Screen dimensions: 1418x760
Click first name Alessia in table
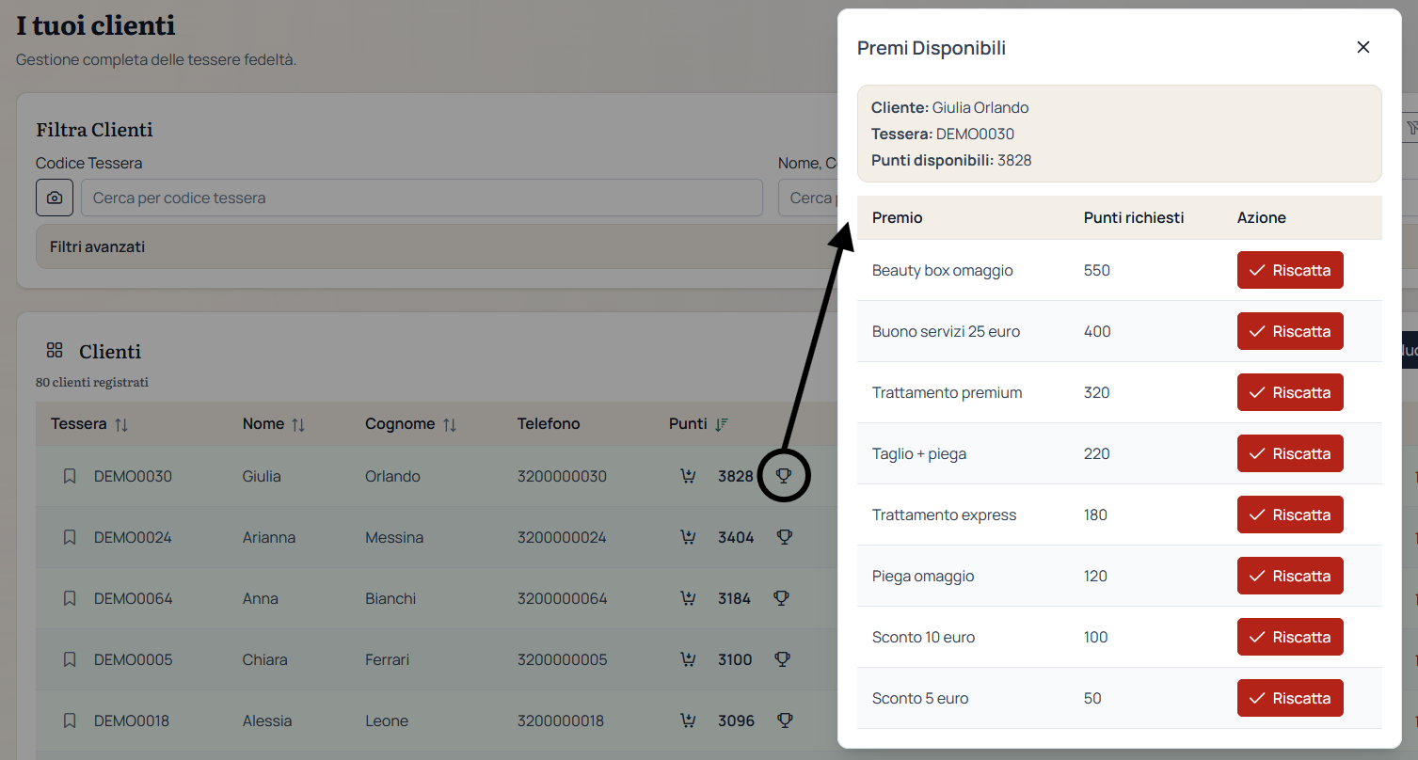point(267,720)
